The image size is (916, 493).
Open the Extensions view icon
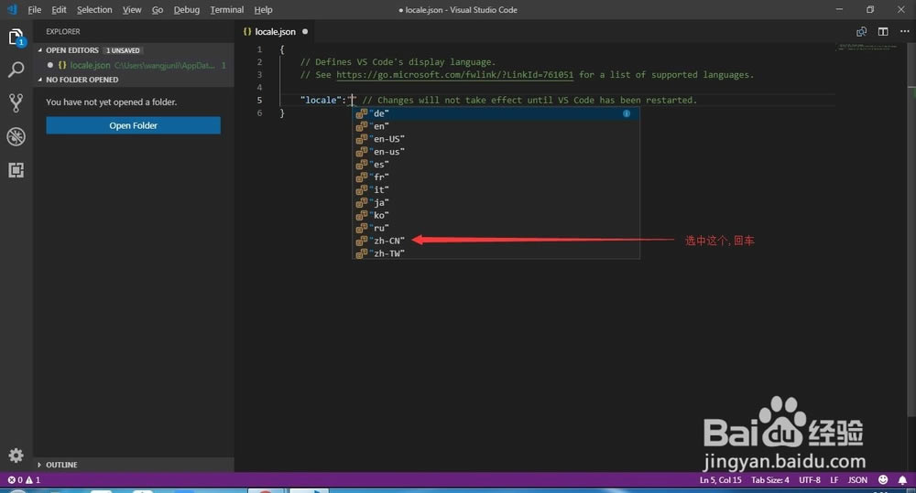16,170
